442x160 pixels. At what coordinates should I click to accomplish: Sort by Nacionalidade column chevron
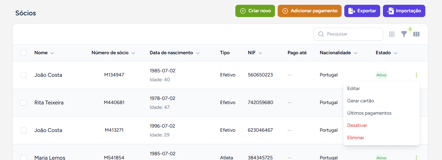(356, 53)
